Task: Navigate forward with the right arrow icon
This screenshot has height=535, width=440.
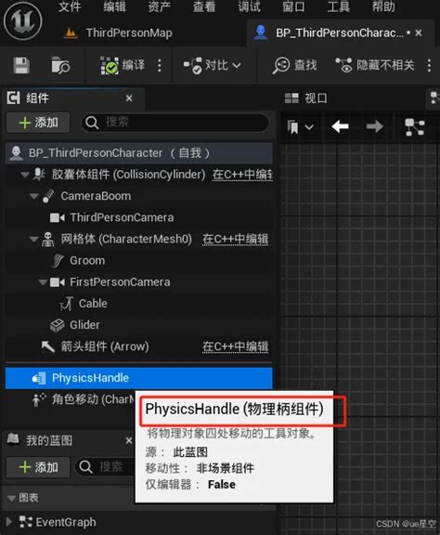Action: click(374, 126)
